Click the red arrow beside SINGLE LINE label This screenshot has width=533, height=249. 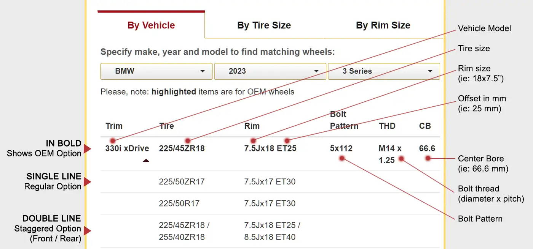[88, 182]
